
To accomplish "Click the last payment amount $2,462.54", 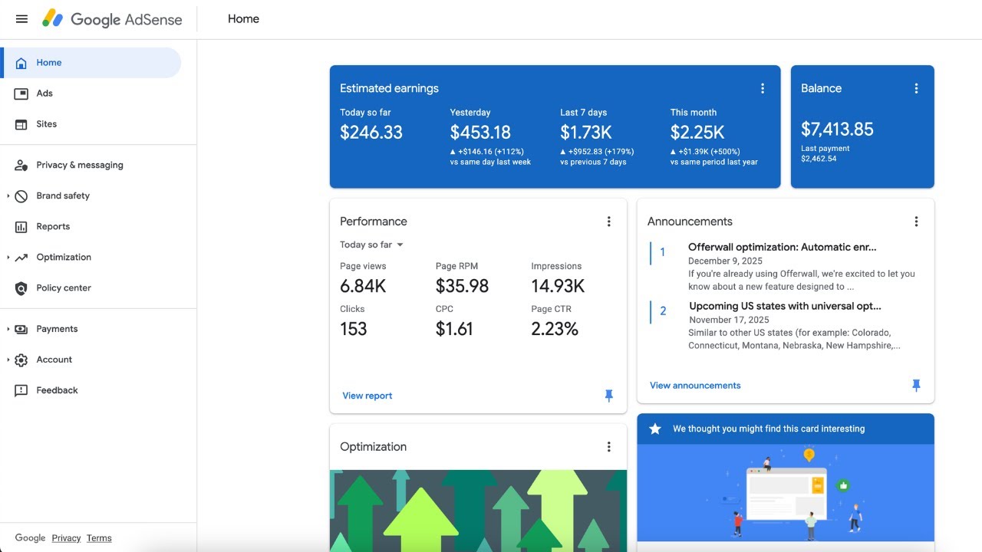I will pos(819,159).
